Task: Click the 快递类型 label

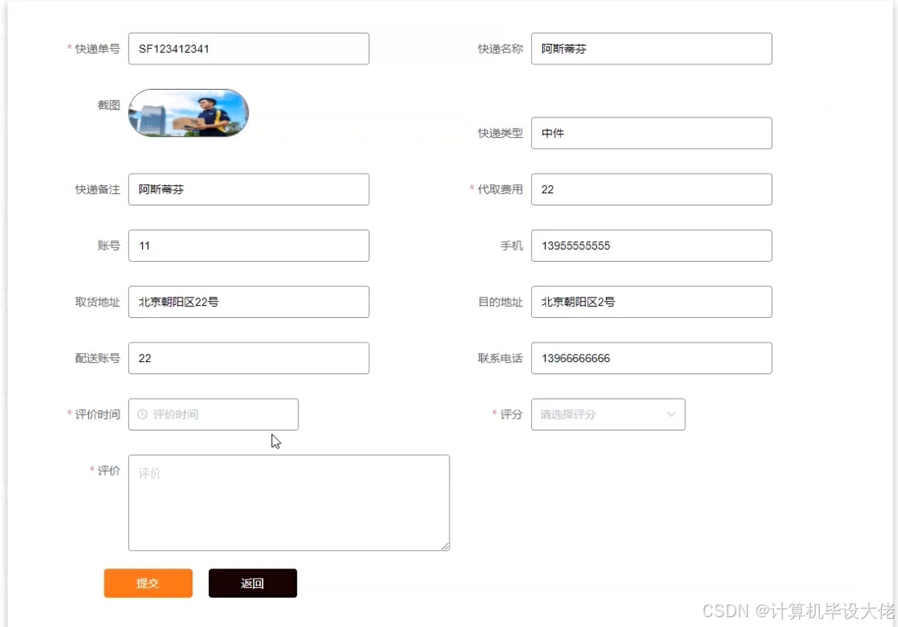Action: pos(500,133)
